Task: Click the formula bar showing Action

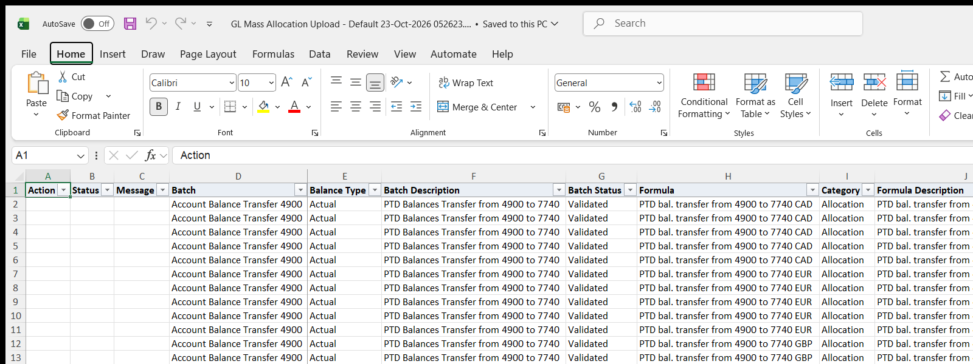Action: (572, 155)
